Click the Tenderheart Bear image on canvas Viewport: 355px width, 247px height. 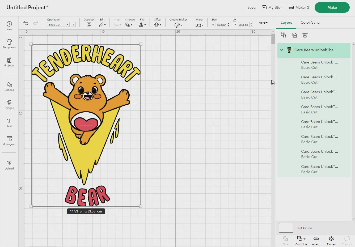coord(86,125)
